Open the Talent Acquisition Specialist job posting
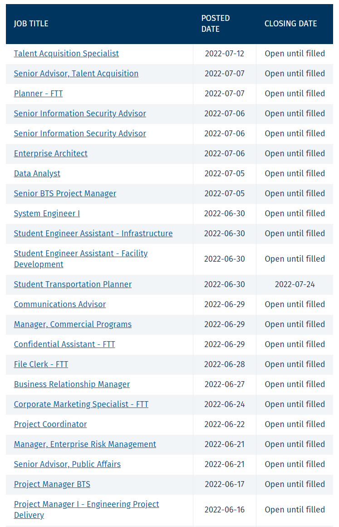This screenshot has width=339, height=527. click(66, 54)
